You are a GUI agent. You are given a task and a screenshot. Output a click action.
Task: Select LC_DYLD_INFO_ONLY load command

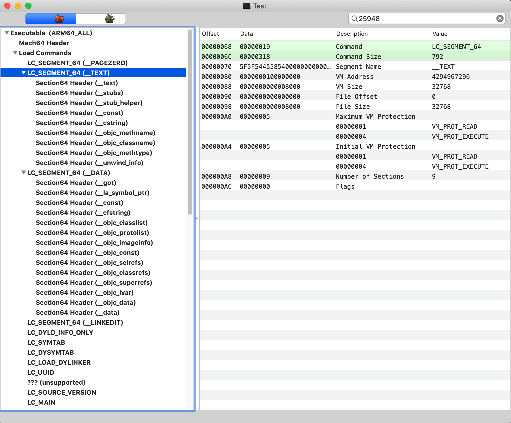coord(60,332)
